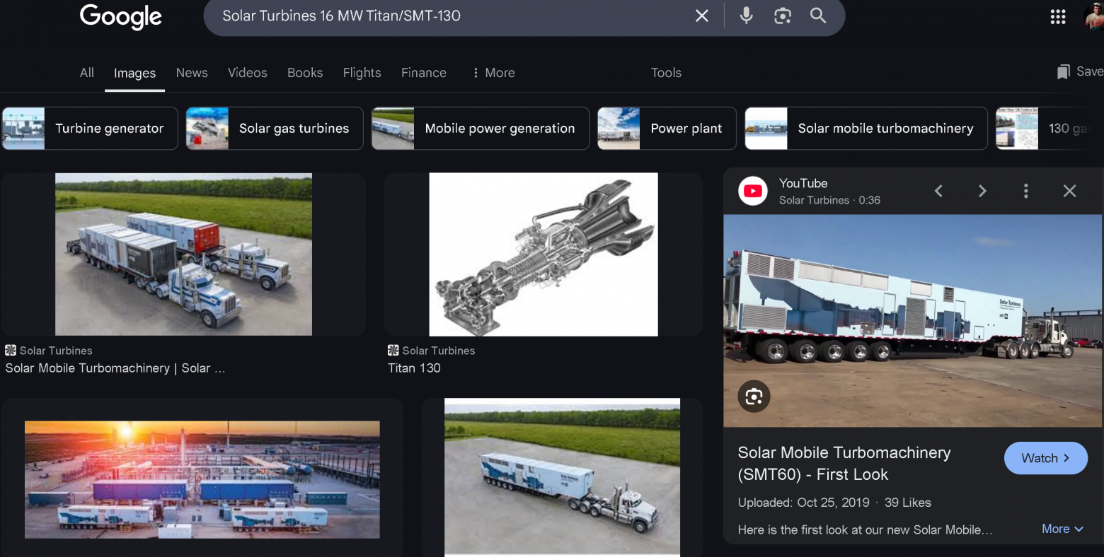Go to previous image in preview
The width and height of the screenshot is (1104, 557).
tap(938, 191)
